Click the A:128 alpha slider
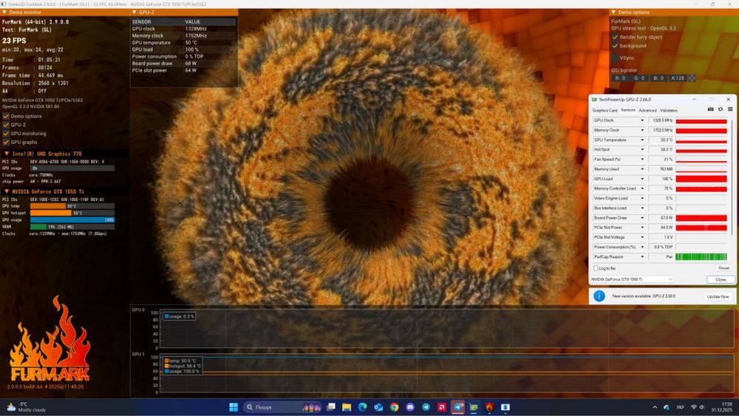 678,78
